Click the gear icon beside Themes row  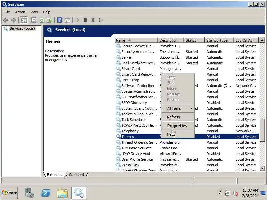pos(118,136)
